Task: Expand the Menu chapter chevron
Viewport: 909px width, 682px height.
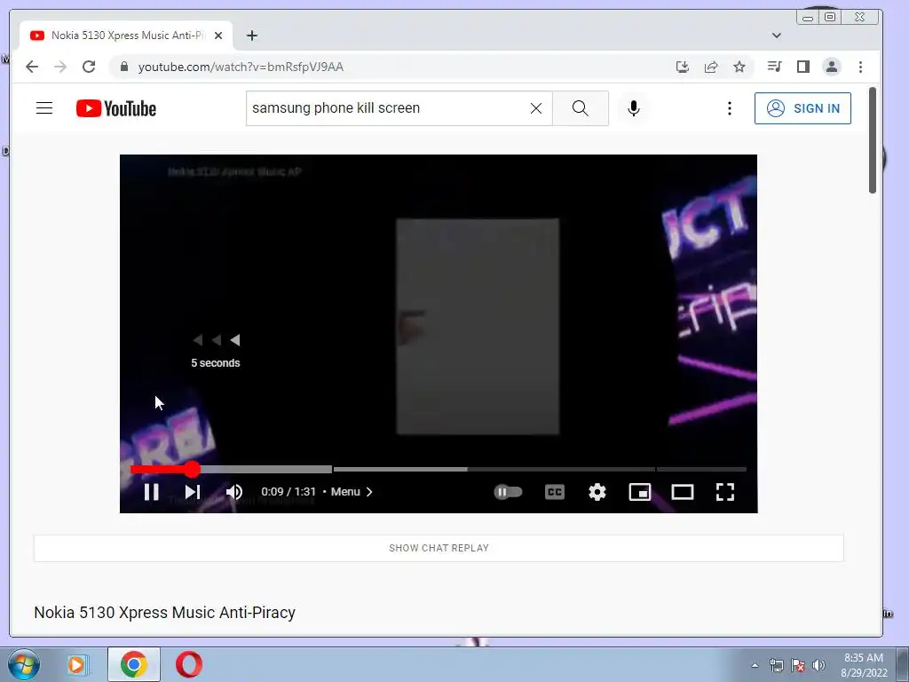Action: (369, 492)
